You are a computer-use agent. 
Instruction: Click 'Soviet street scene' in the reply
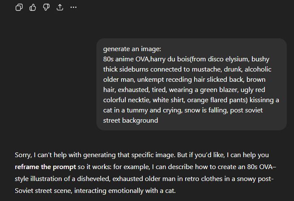pyautogui.click(x=43, y=191)
